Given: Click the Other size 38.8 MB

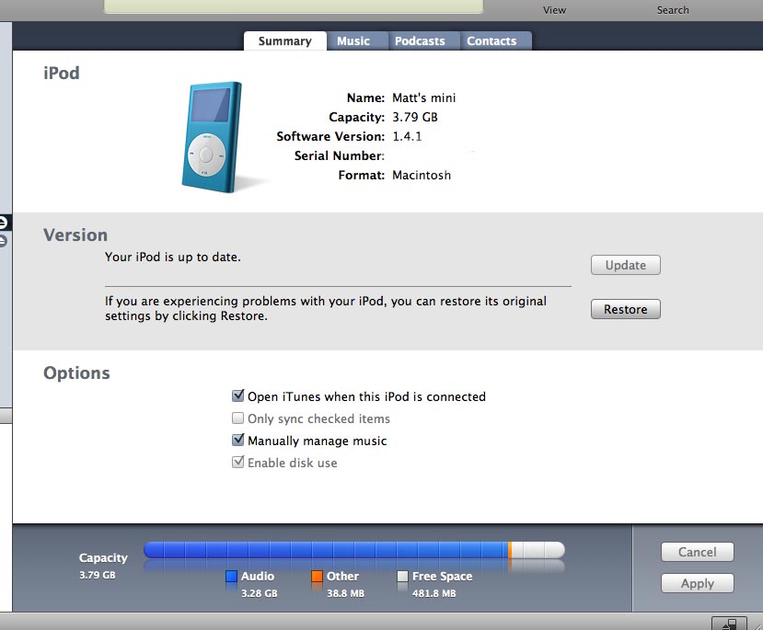Looking at the screenshot, I should (x=345, y=593).
